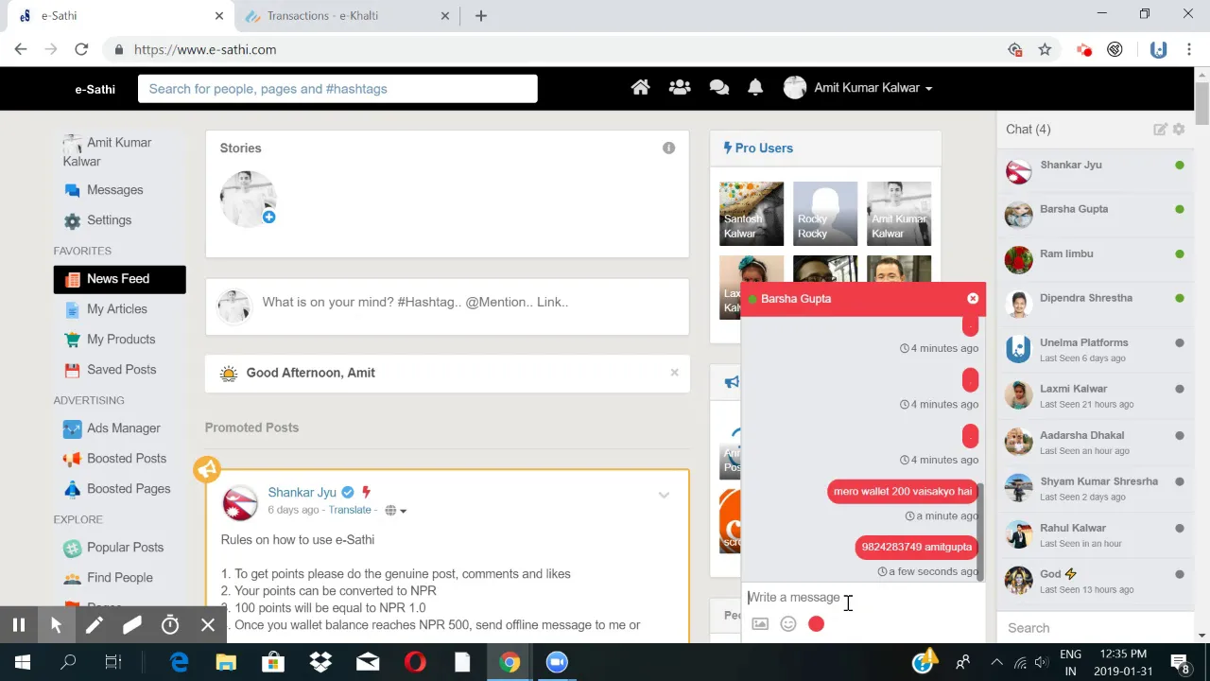Open chat with Ram limbu
Image resolution: width=1210 pixels, height=681 pixels.
1095,260
